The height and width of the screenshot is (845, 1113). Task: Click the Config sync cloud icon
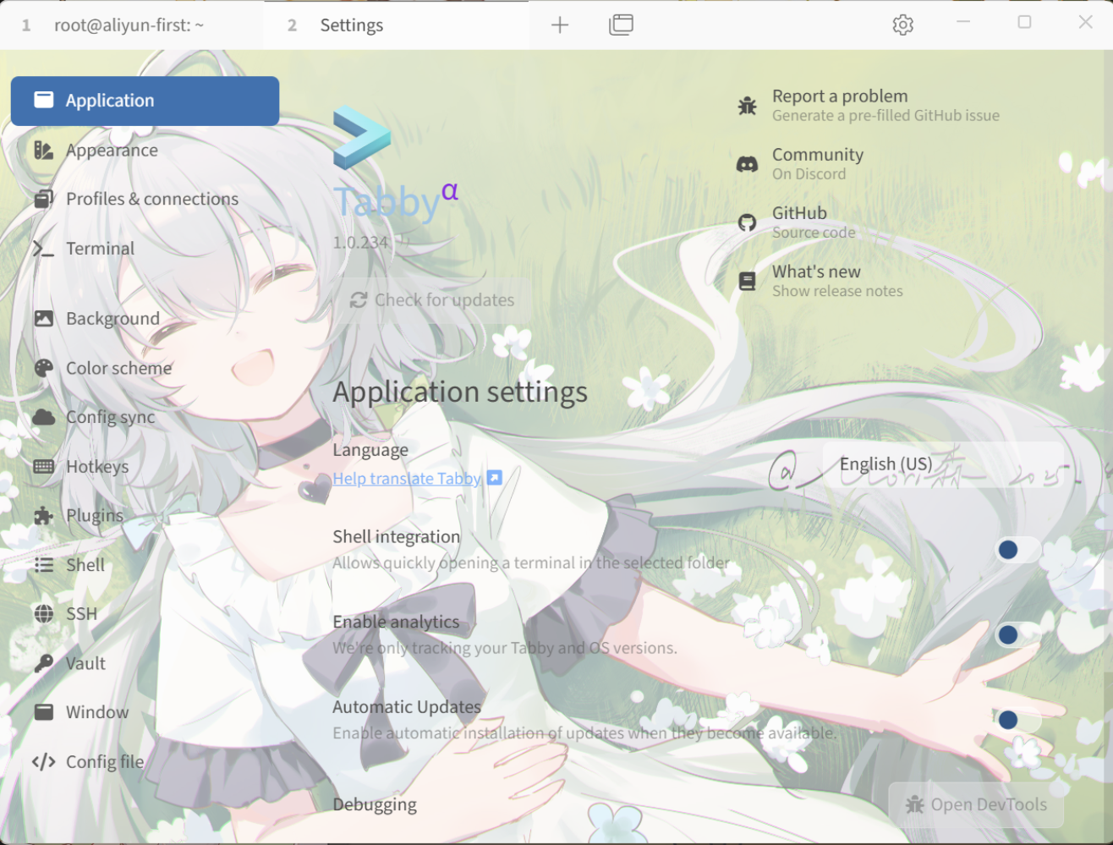(x=43, y=417)
